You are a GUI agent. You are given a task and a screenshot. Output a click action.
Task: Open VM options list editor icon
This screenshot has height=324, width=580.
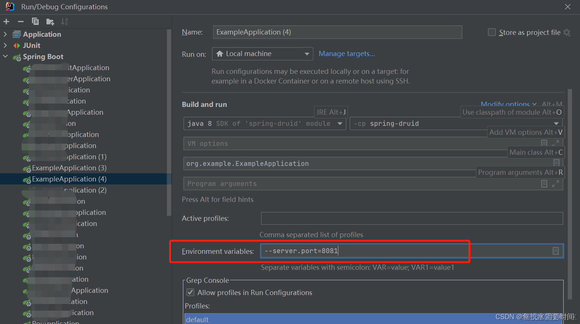[x=544, y=143]
